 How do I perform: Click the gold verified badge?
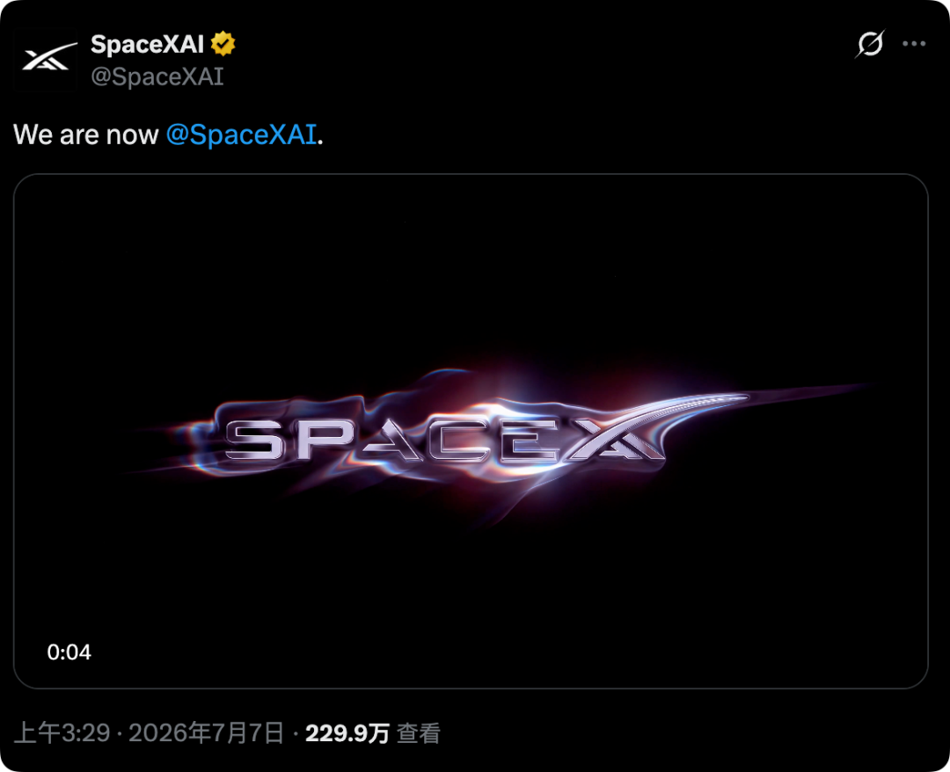click(x=223, y=44)
